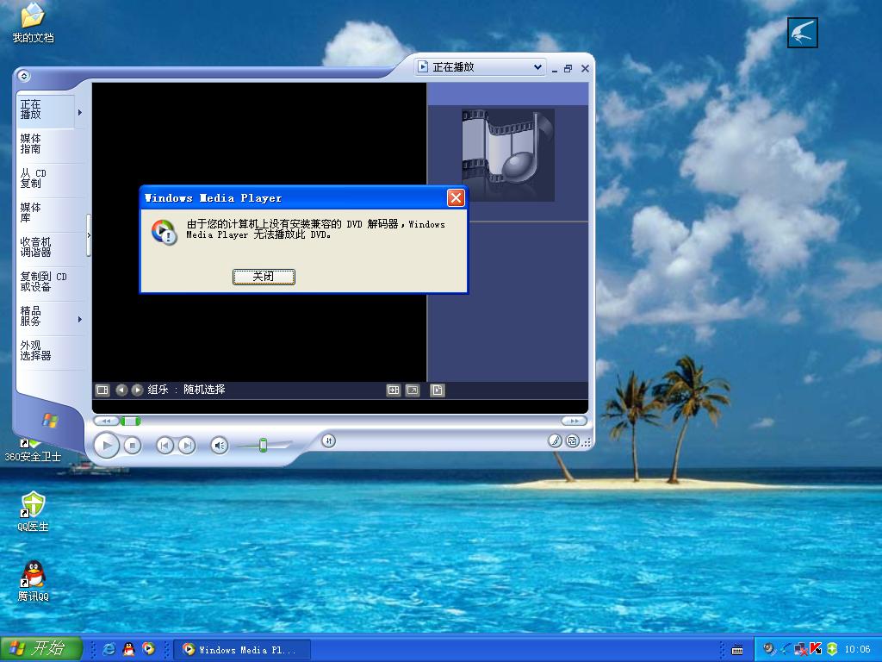Click the Play button

point(106,446)
